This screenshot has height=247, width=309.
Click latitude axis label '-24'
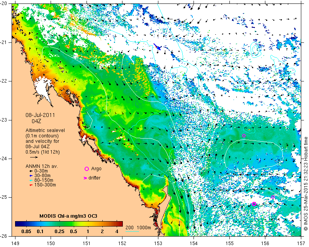pyautogui.click(x=4, y=159)
